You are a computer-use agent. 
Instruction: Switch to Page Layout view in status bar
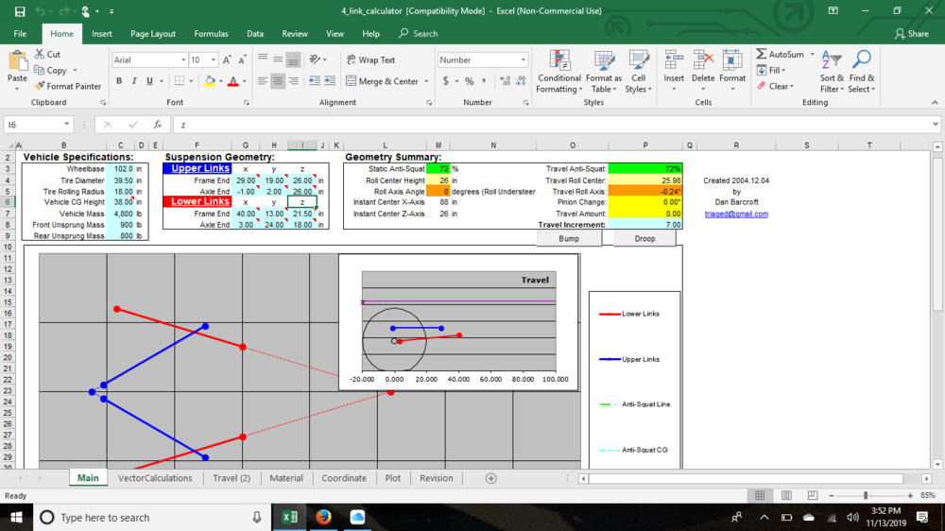(x=786, y=495)
